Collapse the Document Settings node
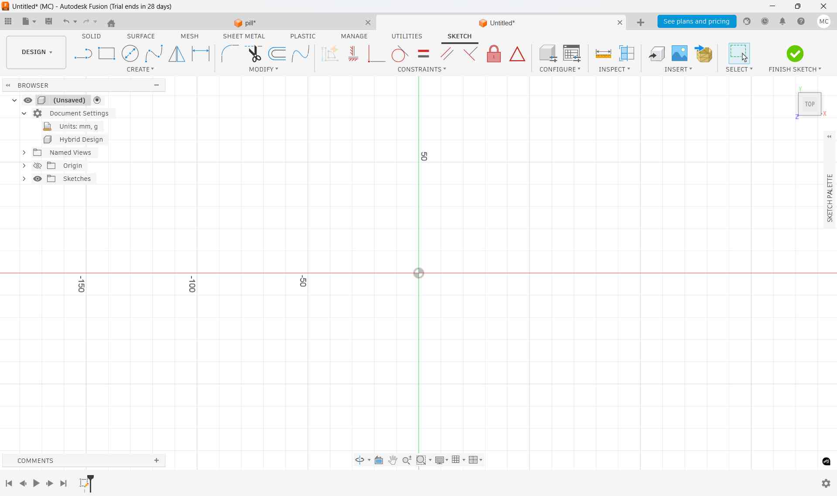 point(24,113)
